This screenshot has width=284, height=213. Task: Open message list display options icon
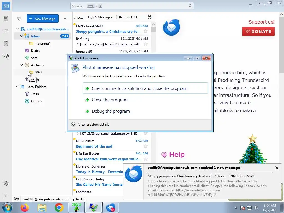(150, 17)
